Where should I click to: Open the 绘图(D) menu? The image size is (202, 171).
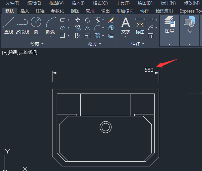145,3
